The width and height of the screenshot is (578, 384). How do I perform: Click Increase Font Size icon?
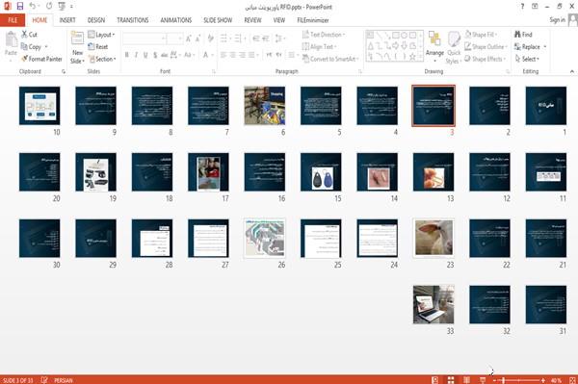pyautogui.click(x=189, y=38)
